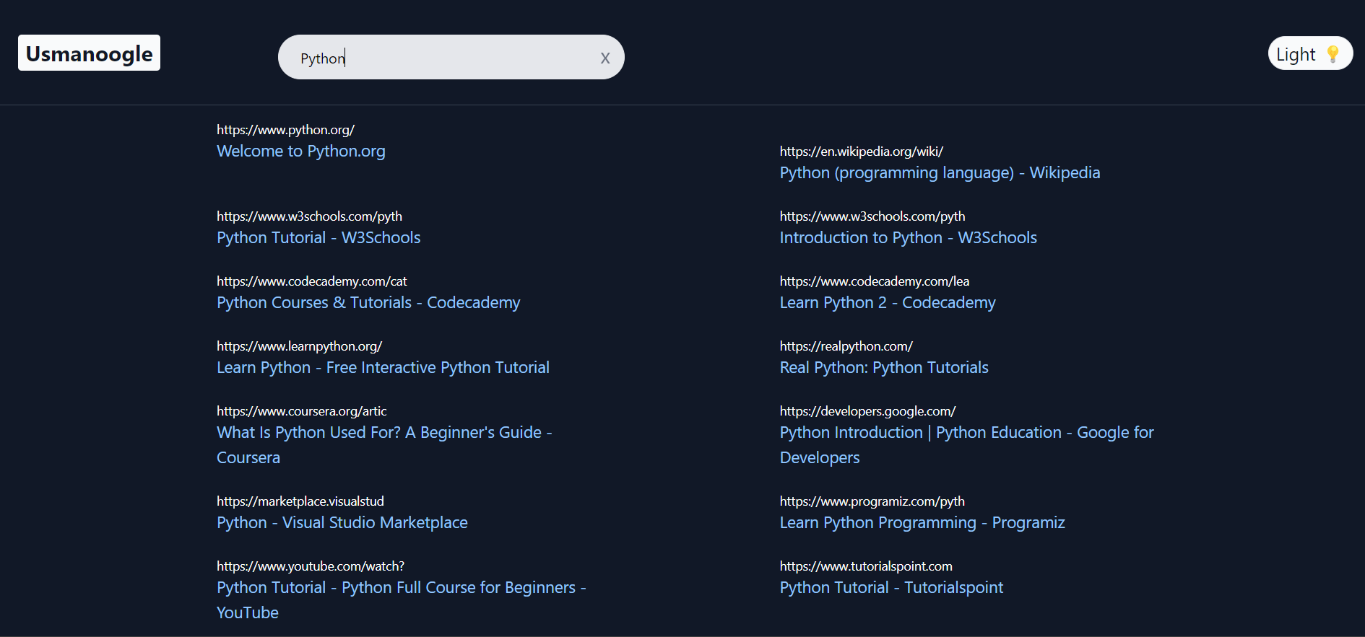Click the https://www.python.org/ URL text
This screenshot has width=1365, height=637.
coord(285,130)
